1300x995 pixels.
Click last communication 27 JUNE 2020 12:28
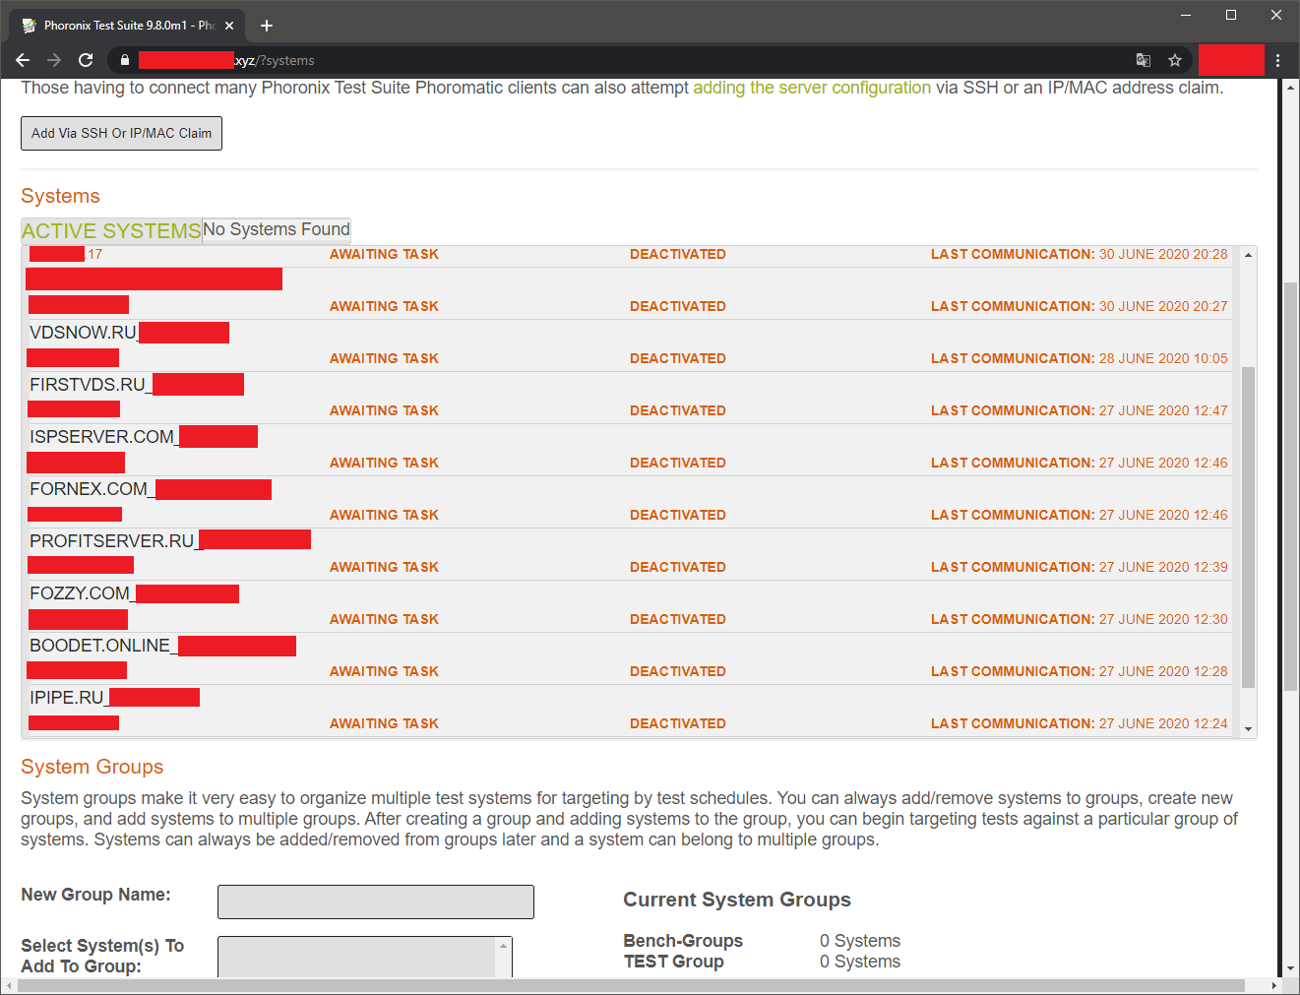pyautogui.click(x=1080, y=671)
